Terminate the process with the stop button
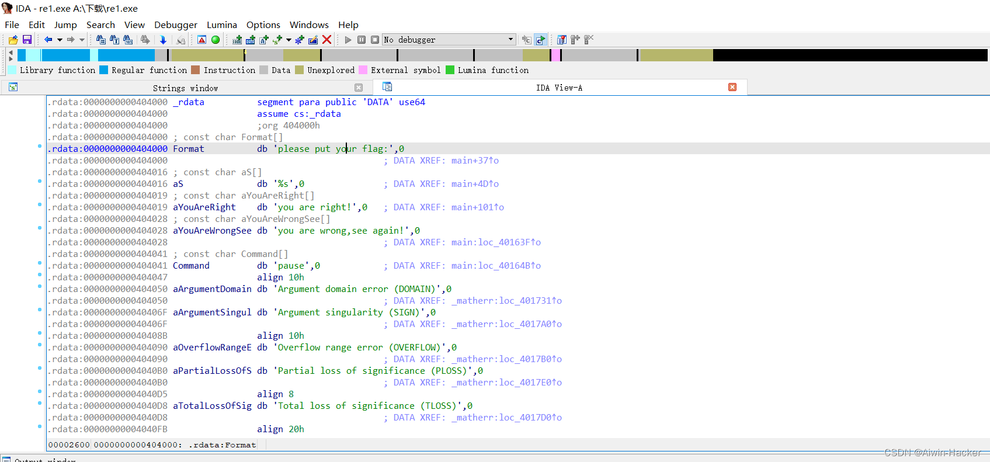990x462 pixels. (x=375, y=40)
